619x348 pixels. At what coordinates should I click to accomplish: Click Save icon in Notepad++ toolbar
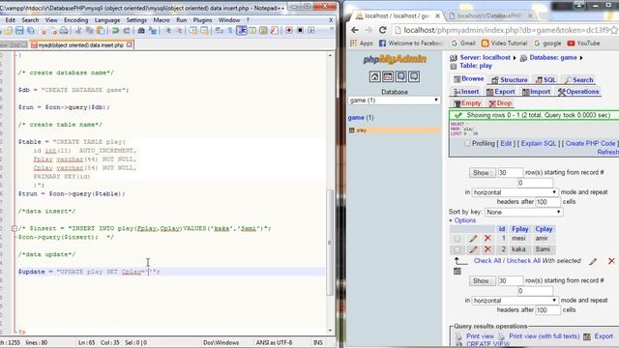click(19, 30)
